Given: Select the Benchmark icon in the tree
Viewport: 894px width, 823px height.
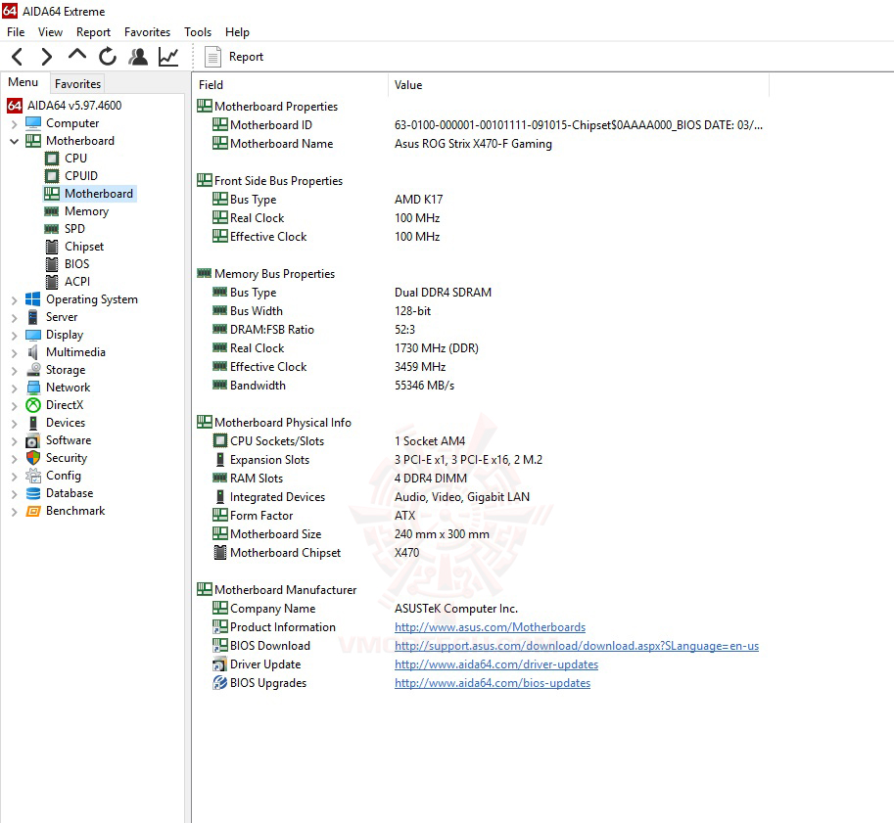Looking at the screenshot, I should 33,511.
